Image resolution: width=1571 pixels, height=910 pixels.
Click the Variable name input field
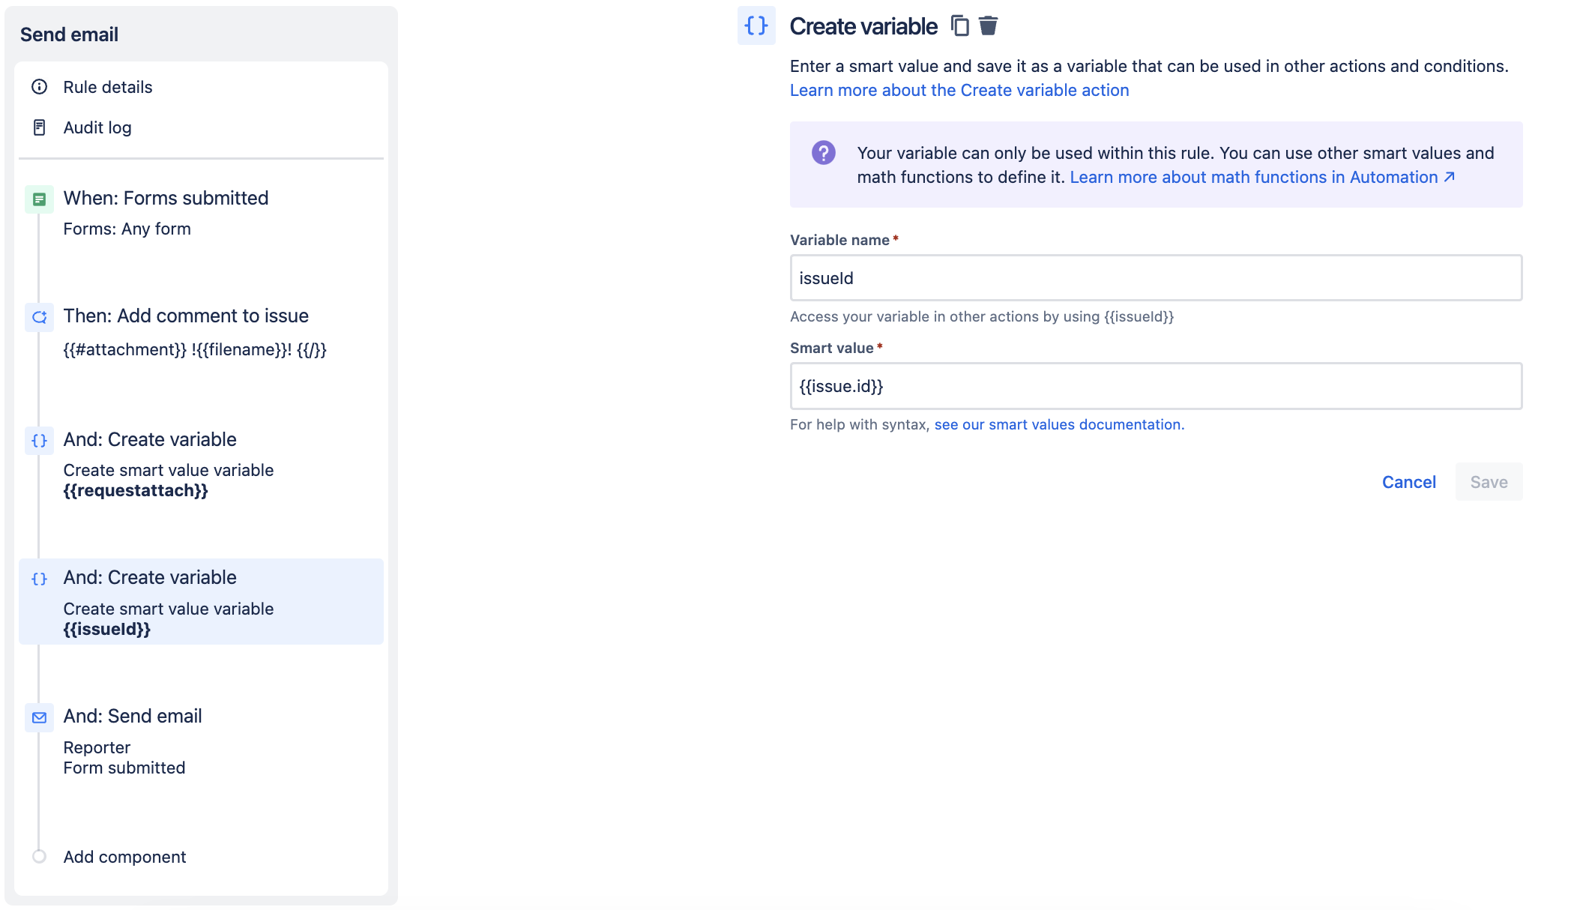click(x=1155, y=278)
